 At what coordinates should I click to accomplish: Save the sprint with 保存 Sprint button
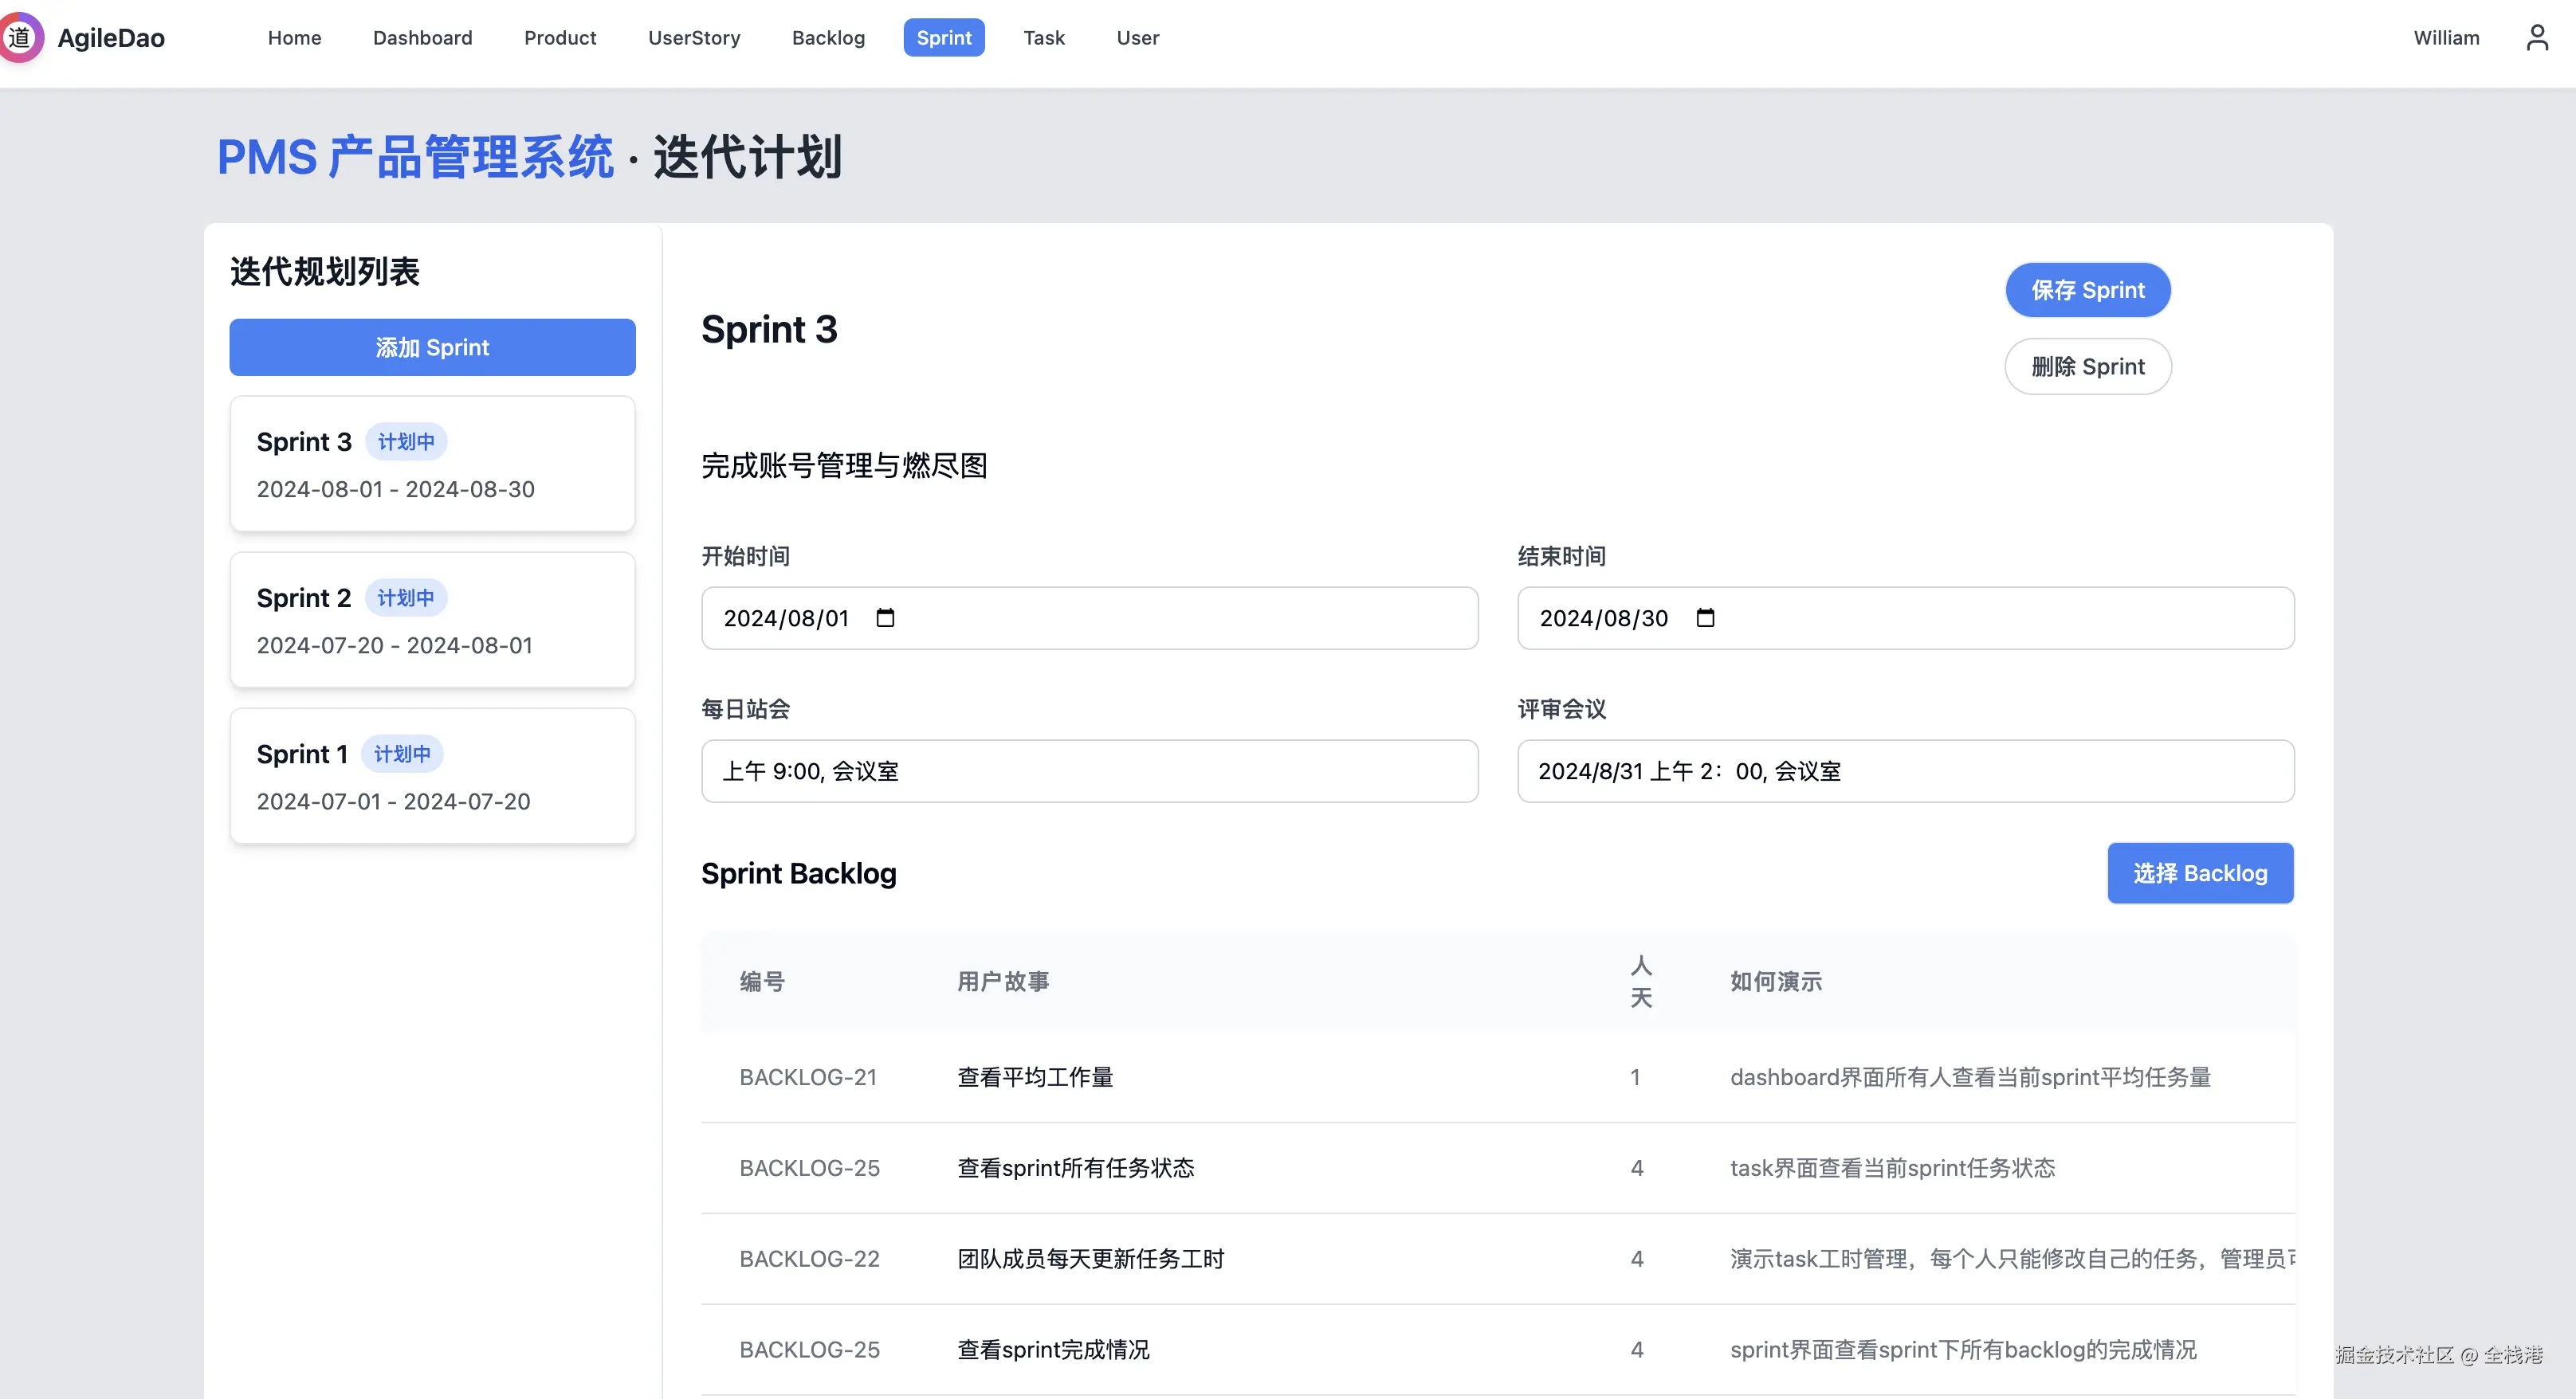[x=2088, y=290]
